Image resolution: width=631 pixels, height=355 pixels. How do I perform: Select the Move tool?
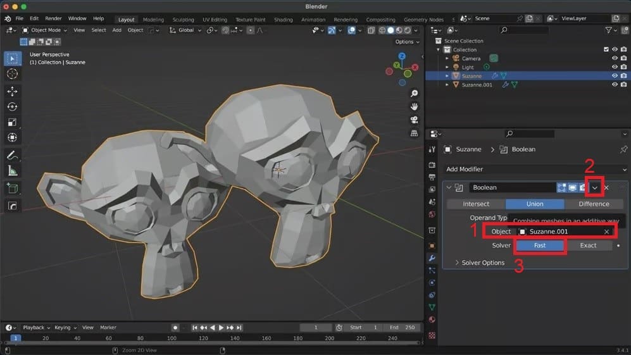pyautogui.click(x=13, y=91)
